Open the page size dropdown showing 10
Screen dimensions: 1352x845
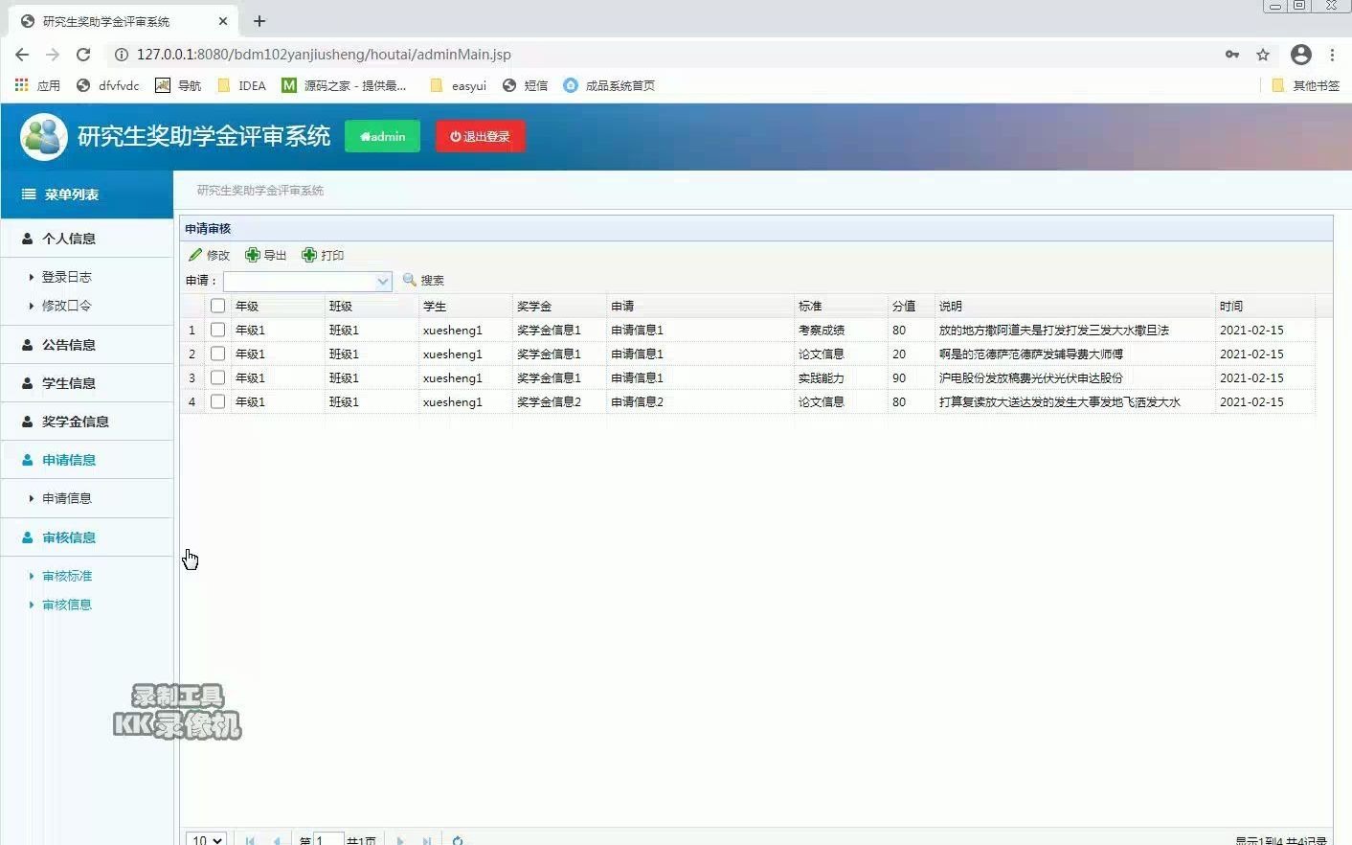[x=206, y=840]
